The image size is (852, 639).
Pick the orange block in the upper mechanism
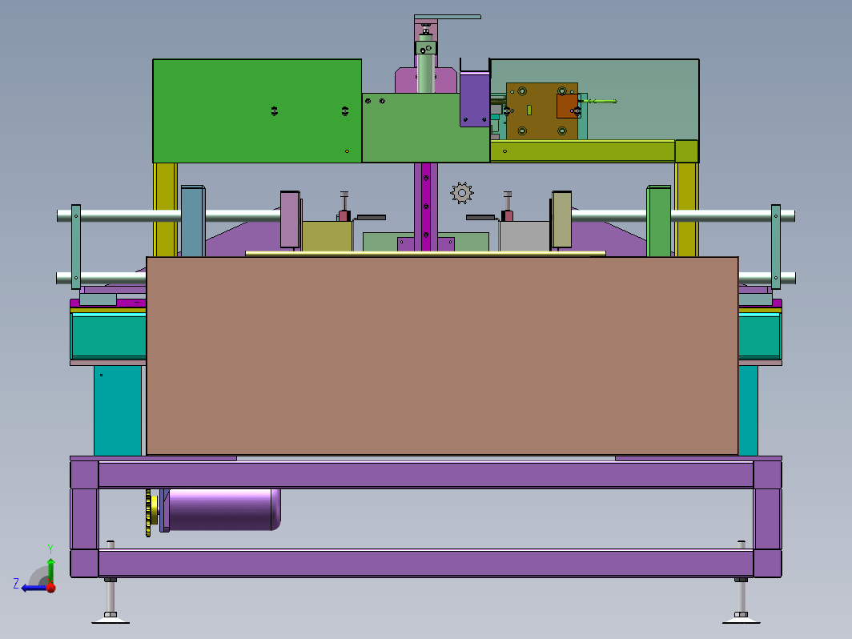[567, 106]
